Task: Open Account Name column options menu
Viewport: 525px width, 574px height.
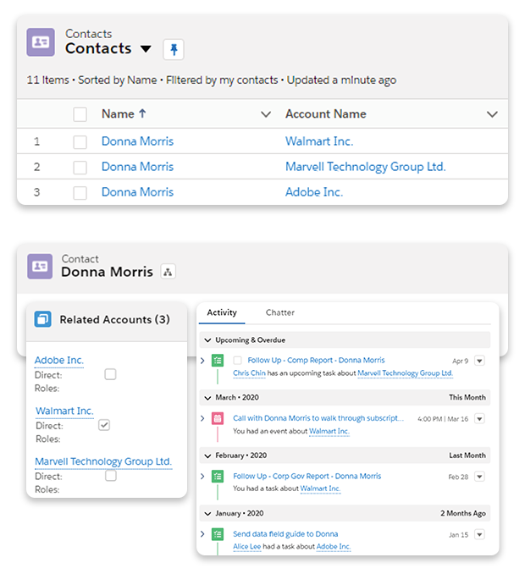Action: point(492,114)
